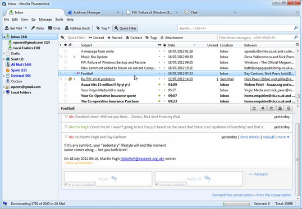Sort by the attachment paperclip column header
The width and height of the screenshot is (302, 209).
(70, 45)
